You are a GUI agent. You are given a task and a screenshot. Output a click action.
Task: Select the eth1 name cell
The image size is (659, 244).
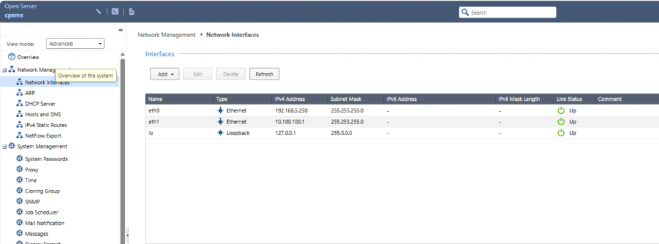coord(154,121)
